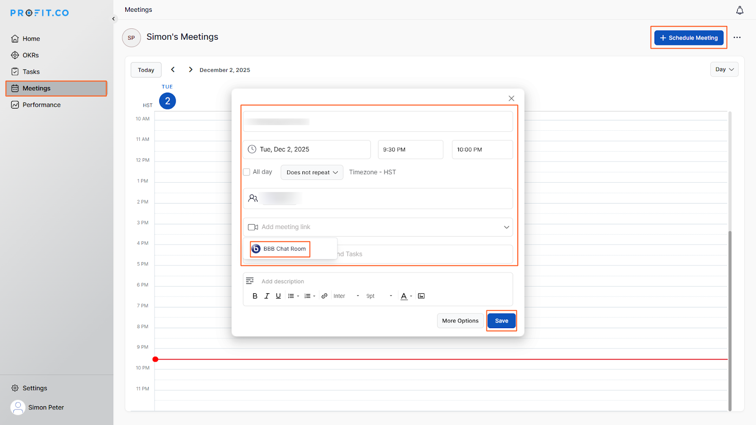Screen dimensions: 756x425
Task: Click the Simon Peter profile avatar
Action: click(x=18, y=408)
